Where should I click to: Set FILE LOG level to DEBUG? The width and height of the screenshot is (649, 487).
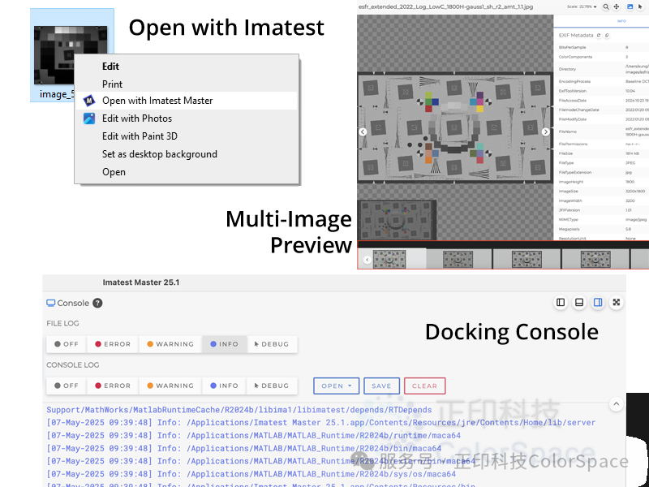coord(272,344)
